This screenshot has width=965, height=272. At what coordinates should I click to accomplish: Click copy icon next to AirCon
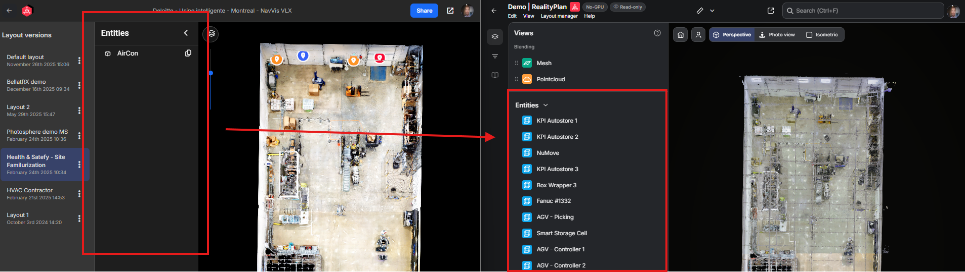(x=188, y=53)
